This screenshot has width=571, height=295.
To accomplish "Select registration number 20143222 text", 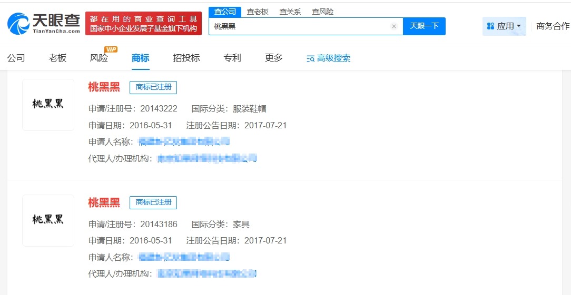I will pos(159,109).
